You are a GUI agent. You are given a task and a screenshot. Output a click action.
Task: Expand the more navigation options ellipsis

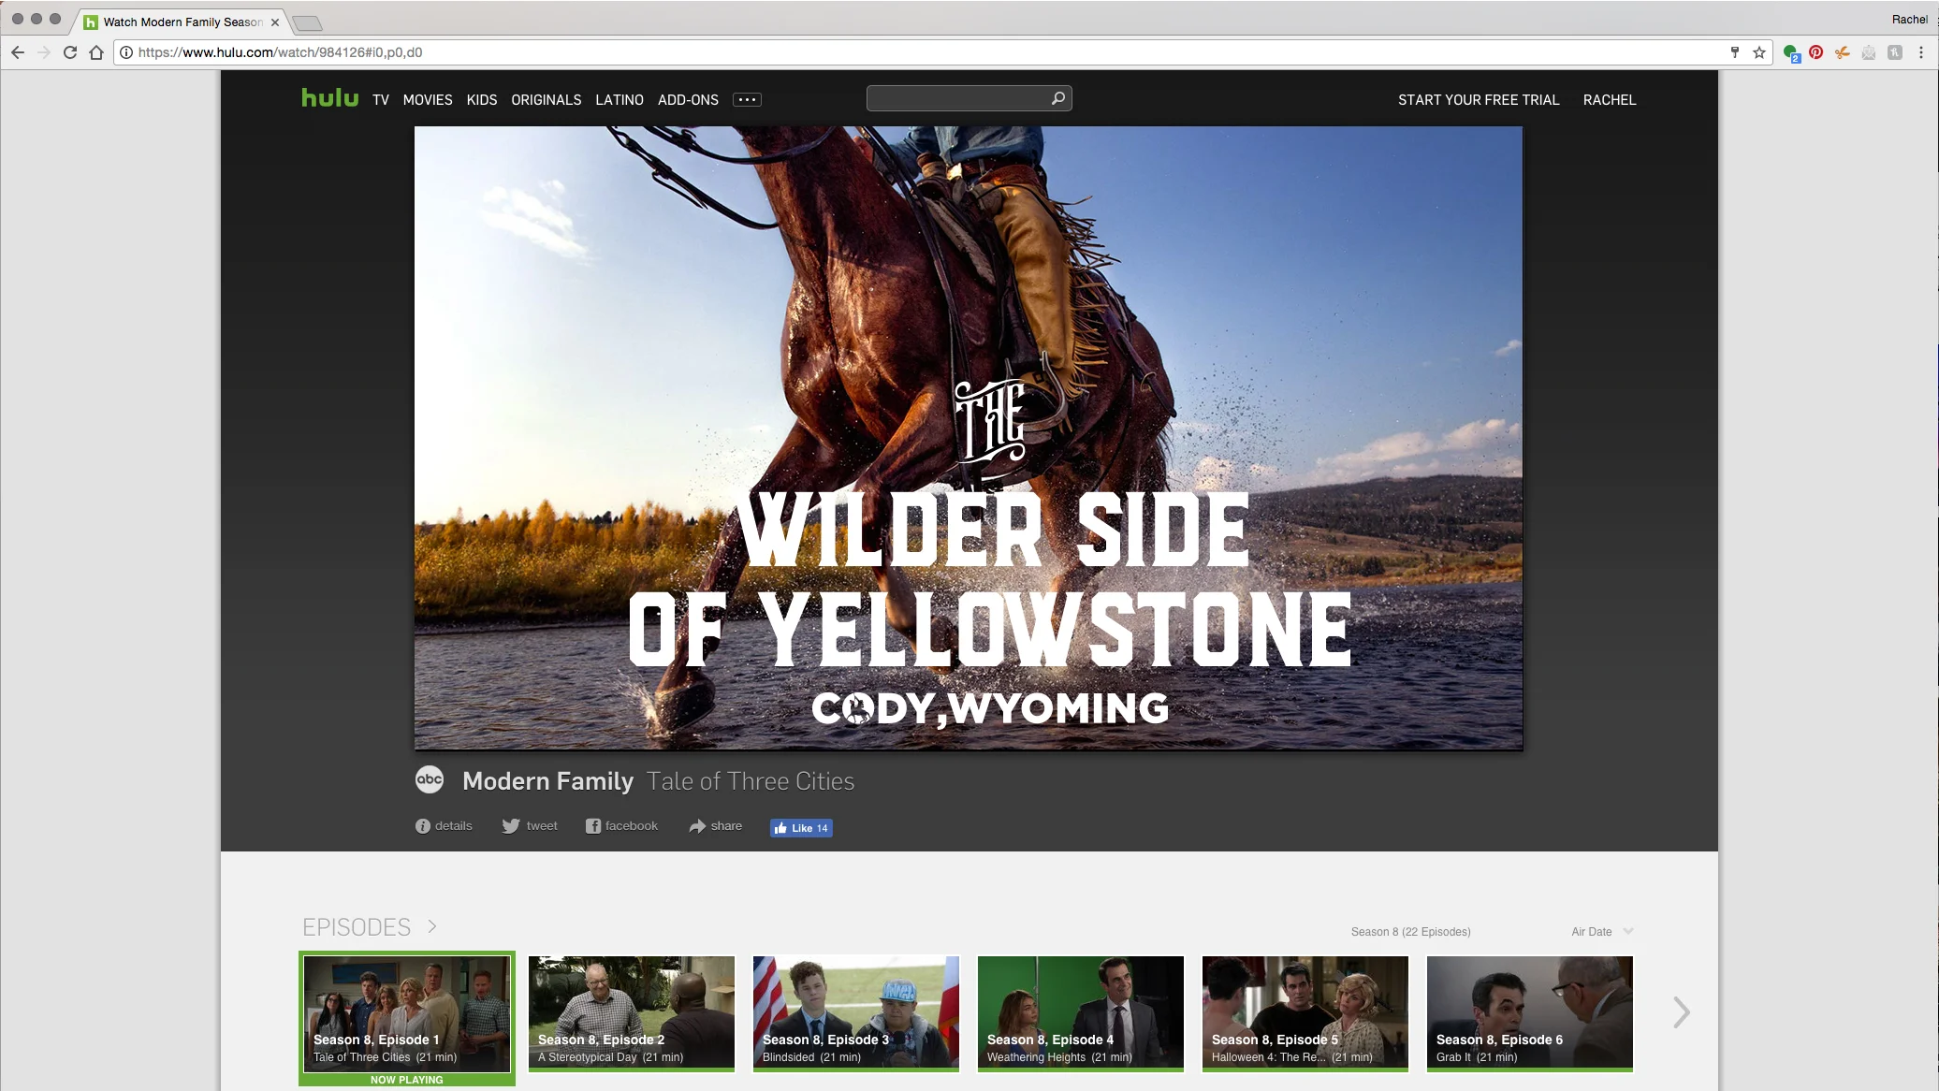point(747,99)
